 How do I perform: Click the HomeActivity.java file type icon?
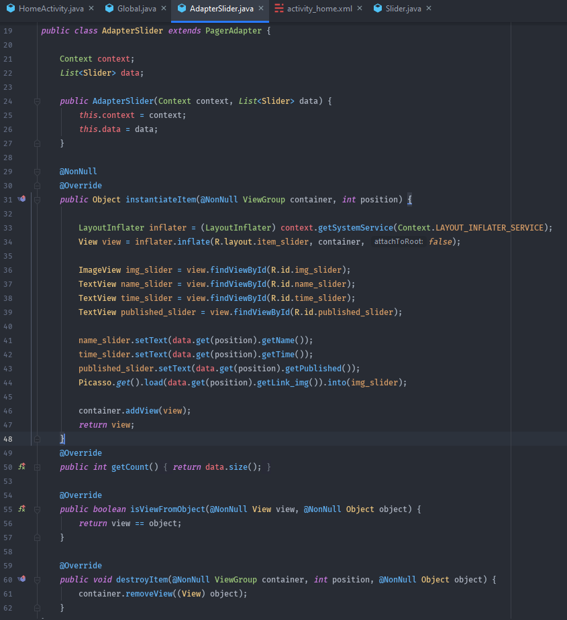tap(11, 8)
